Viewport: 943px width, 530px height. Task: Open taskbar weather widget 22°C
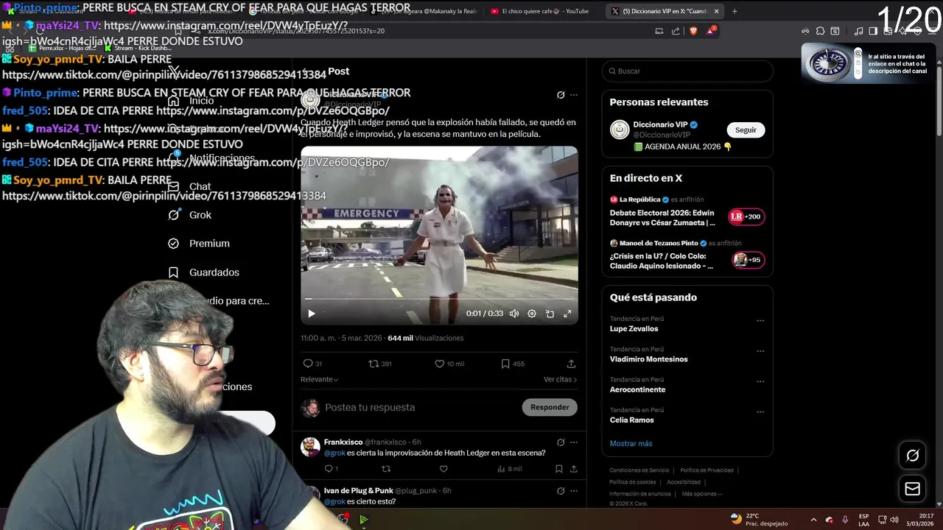click(x=759, y=520)
